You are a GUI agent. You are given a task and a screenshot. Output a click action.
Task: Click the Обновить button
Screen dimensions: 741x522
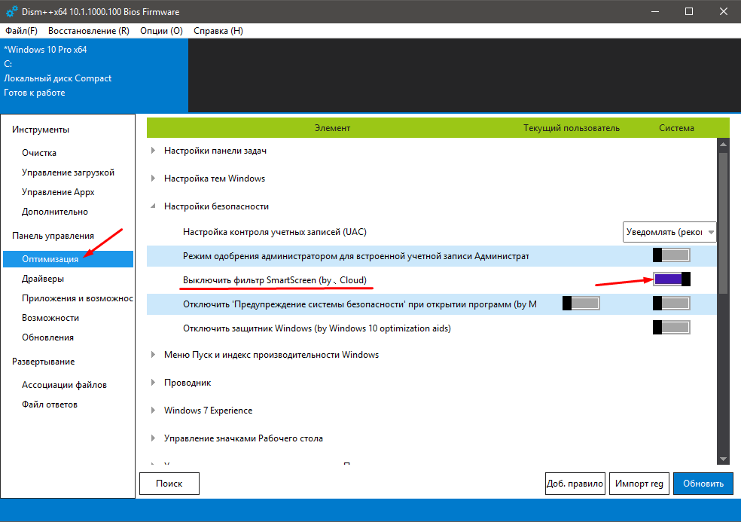coord(703,484)
